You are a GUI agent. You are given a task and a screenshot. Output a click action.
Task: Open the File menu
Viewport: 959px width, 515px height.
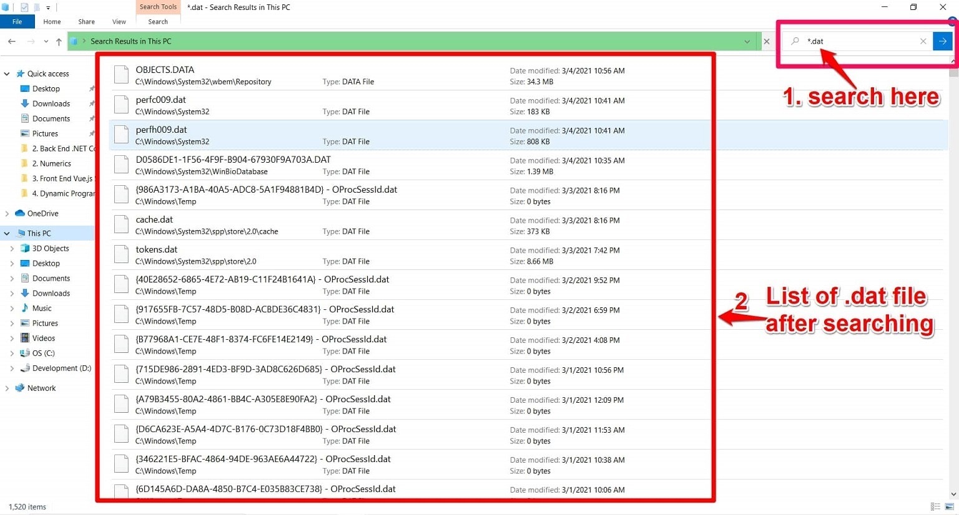pyautogui.click(x=17, y=21)
